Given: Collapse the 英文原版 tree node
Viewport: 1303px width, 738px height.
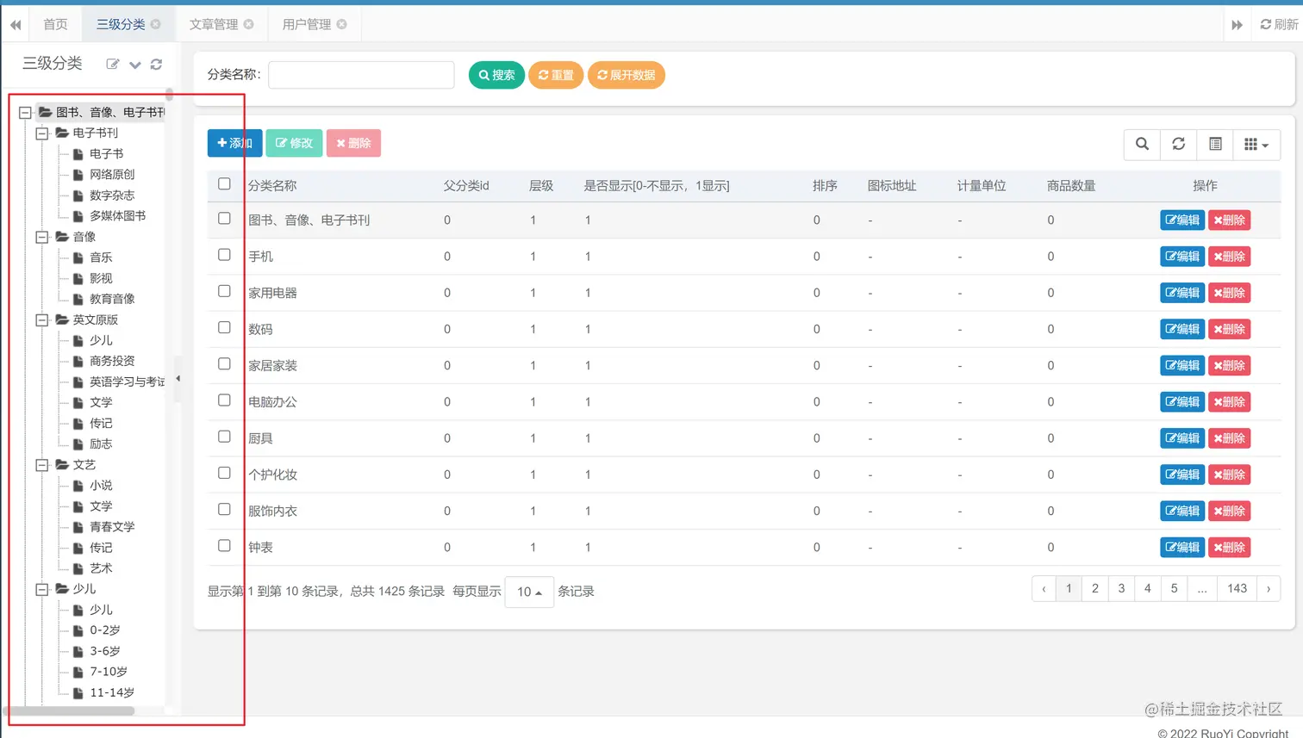Looking at the screenshot, I should coord(41,320).
